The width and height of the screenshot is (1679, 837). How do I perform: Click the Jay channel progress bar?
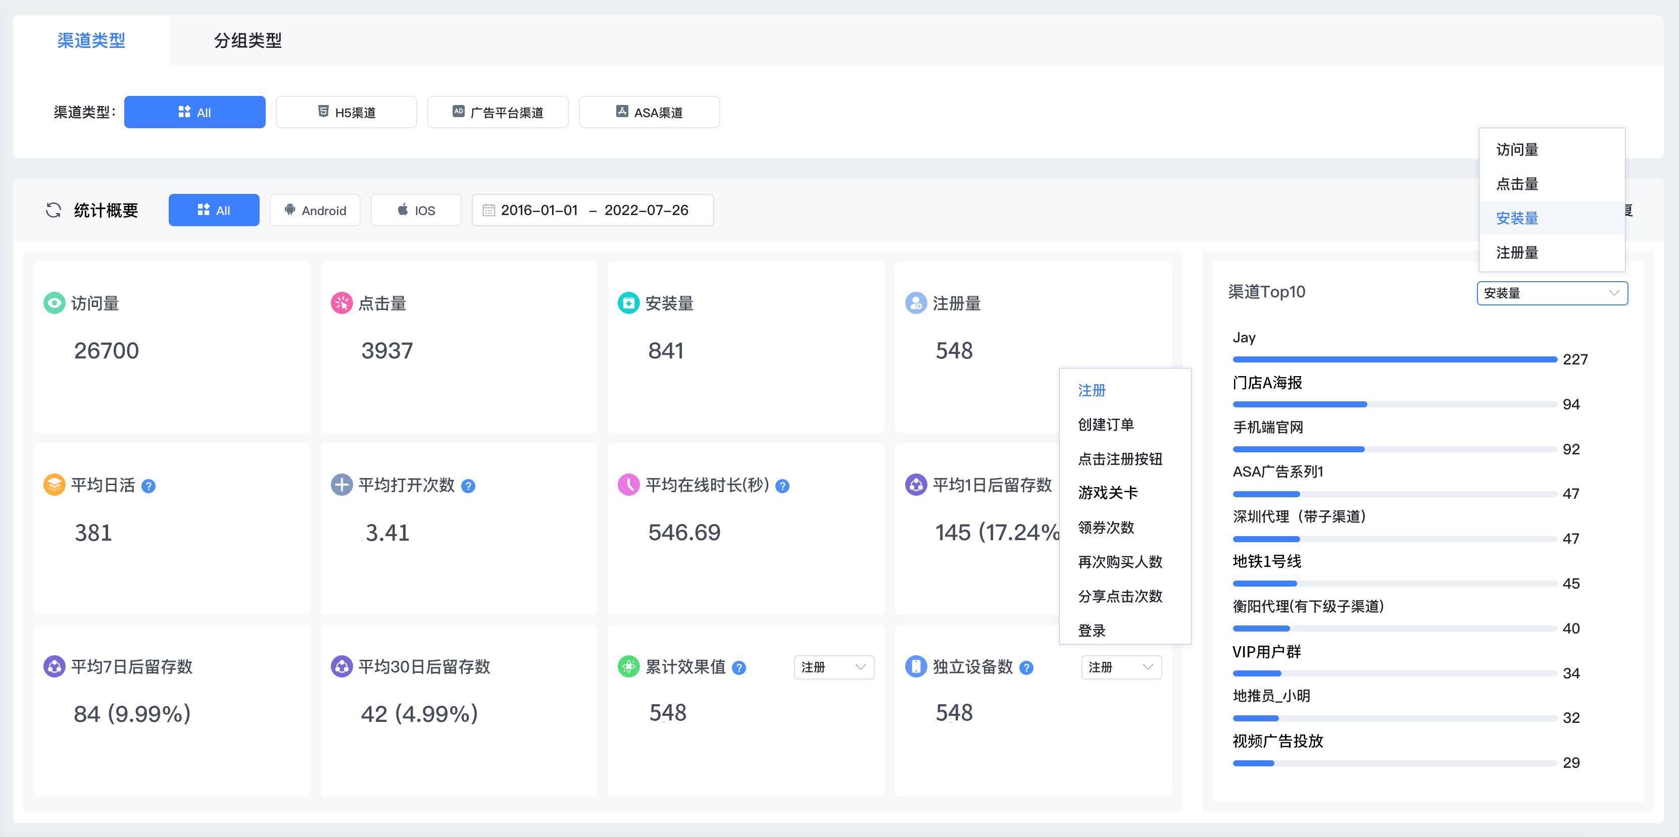click(1395, 359)
